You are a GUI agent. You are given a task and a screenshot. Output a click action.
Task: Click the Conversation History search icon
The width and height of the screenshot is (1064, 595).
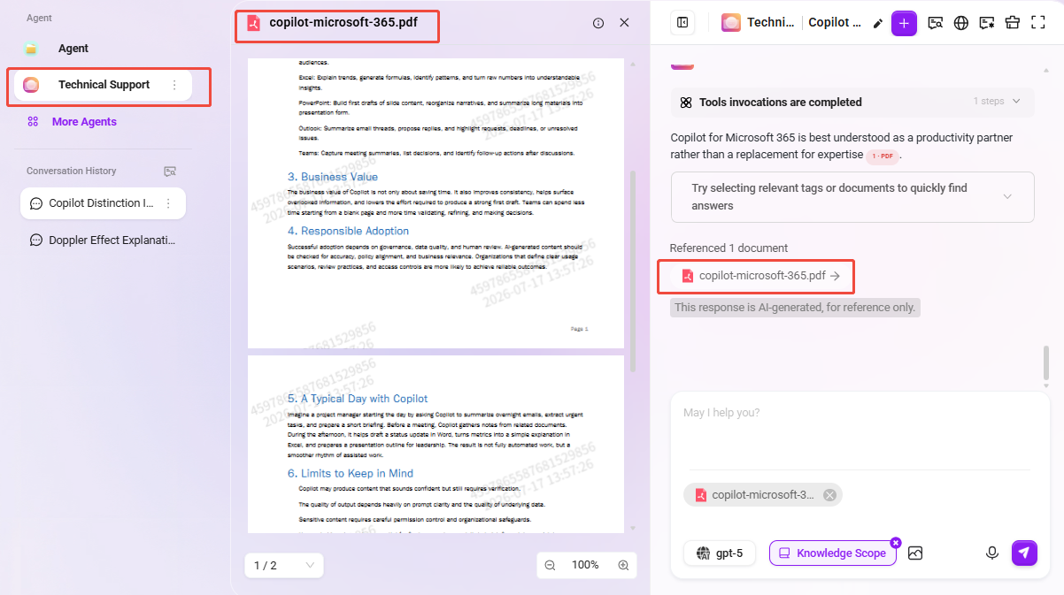pyautogui.click(x=170, y=171)
